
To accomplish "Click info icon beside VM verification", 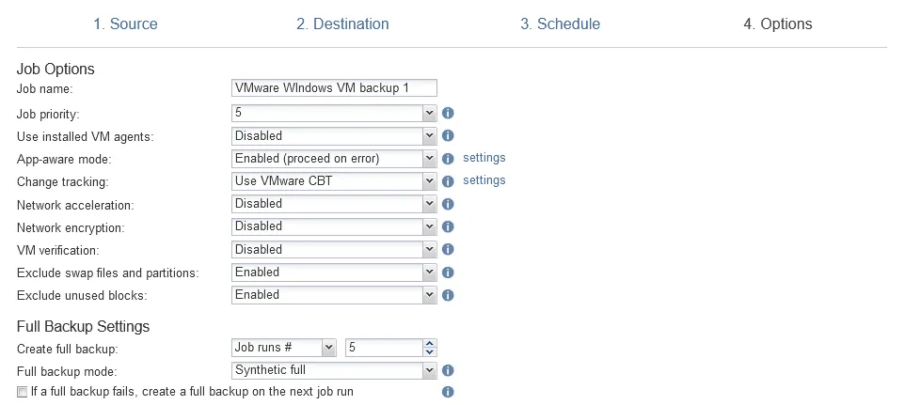I will click(449, 250).
